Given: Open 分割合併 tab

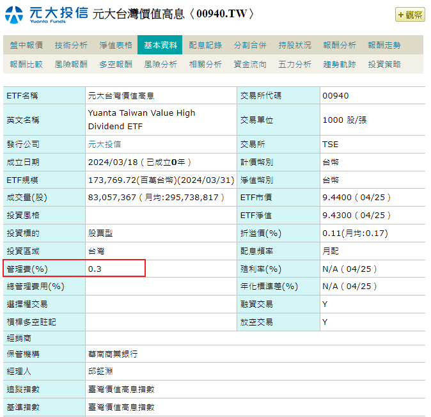Looking at the screenshot, I should (250, 45).
